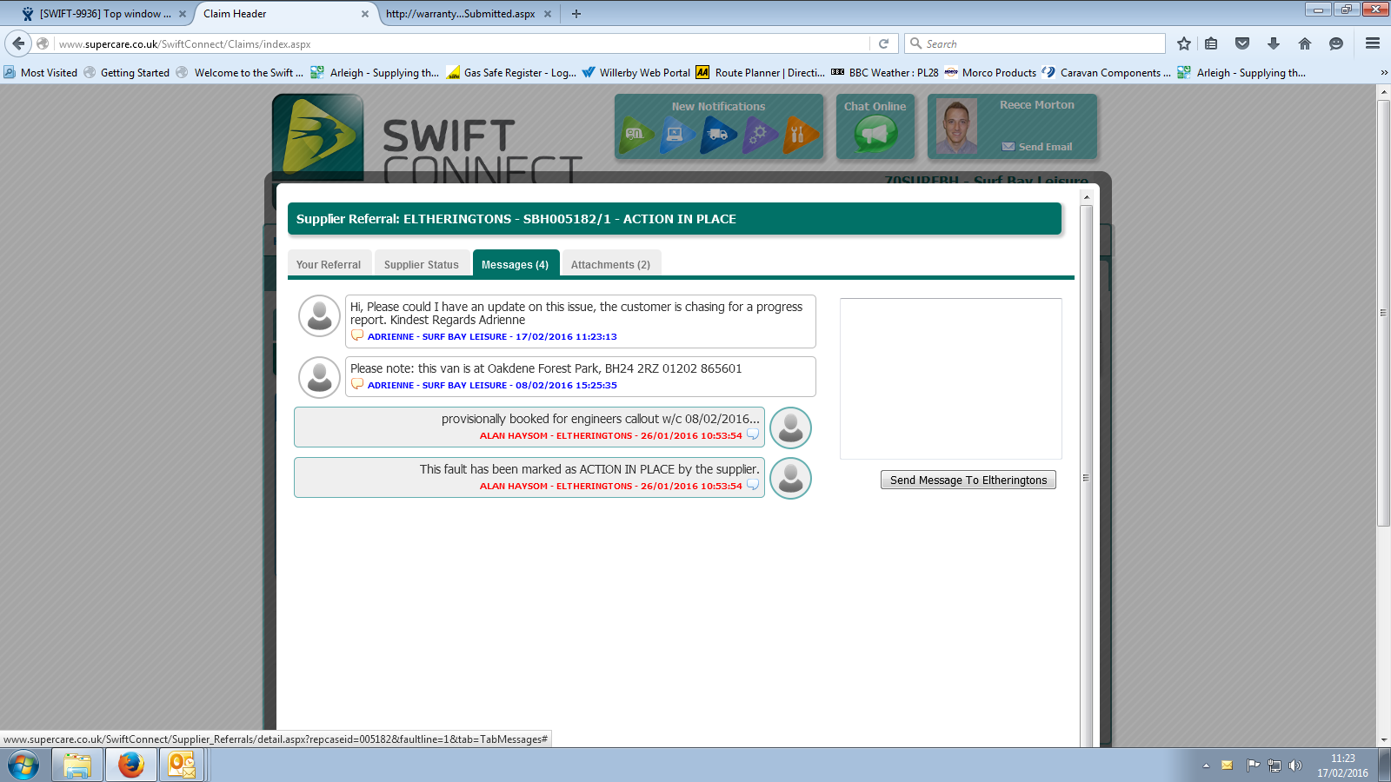1391x782 pixels.
Task: Open Windows Start menu orb
Action: coord(23,765)
